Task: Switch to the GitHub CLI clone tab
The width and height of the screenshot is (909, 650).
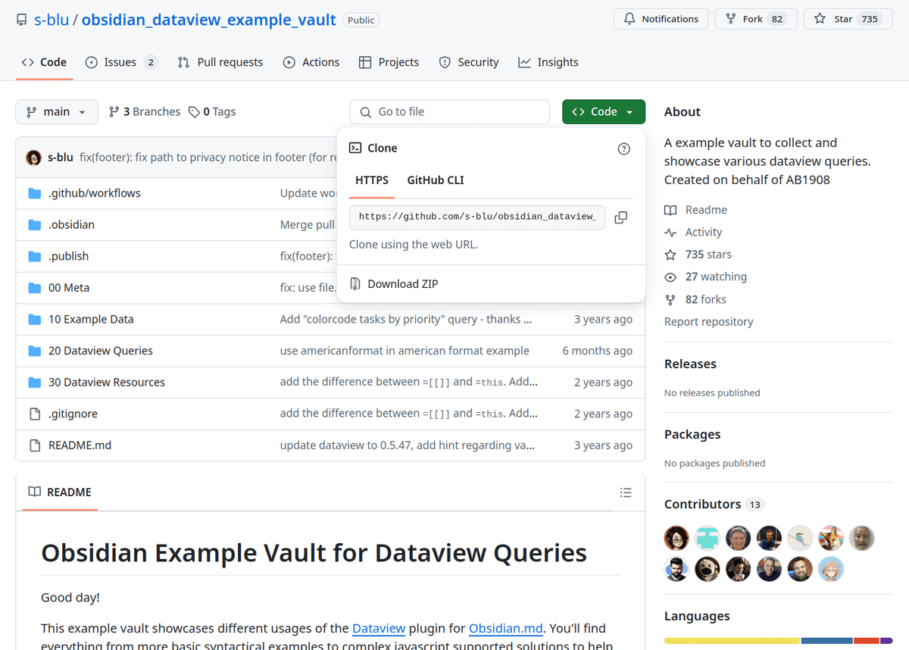Action: [435, 180]
